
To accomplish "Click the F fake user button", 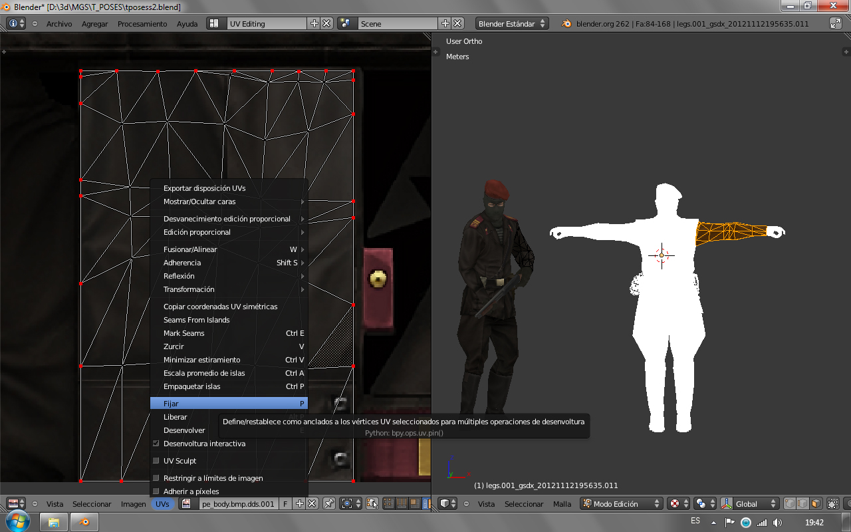I will point(285,504).
